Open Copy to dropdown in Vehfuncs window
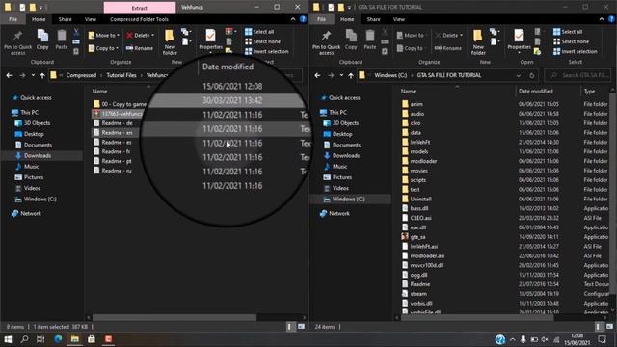 coord(103,48)
